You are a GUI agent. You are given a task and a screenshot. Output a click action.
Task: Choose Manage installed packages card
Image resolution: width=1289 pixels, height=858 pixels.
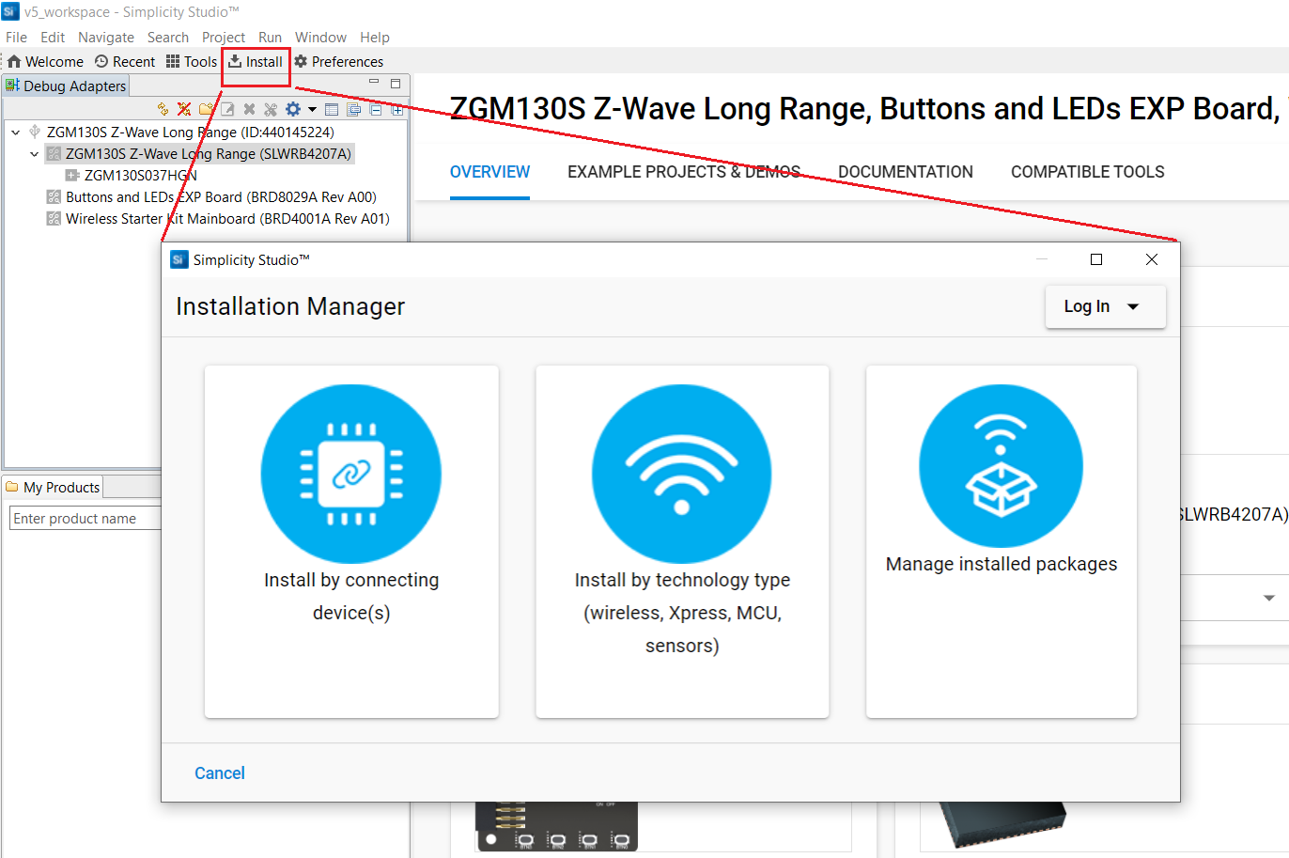pyautogui.click(x=1002, y=541)
